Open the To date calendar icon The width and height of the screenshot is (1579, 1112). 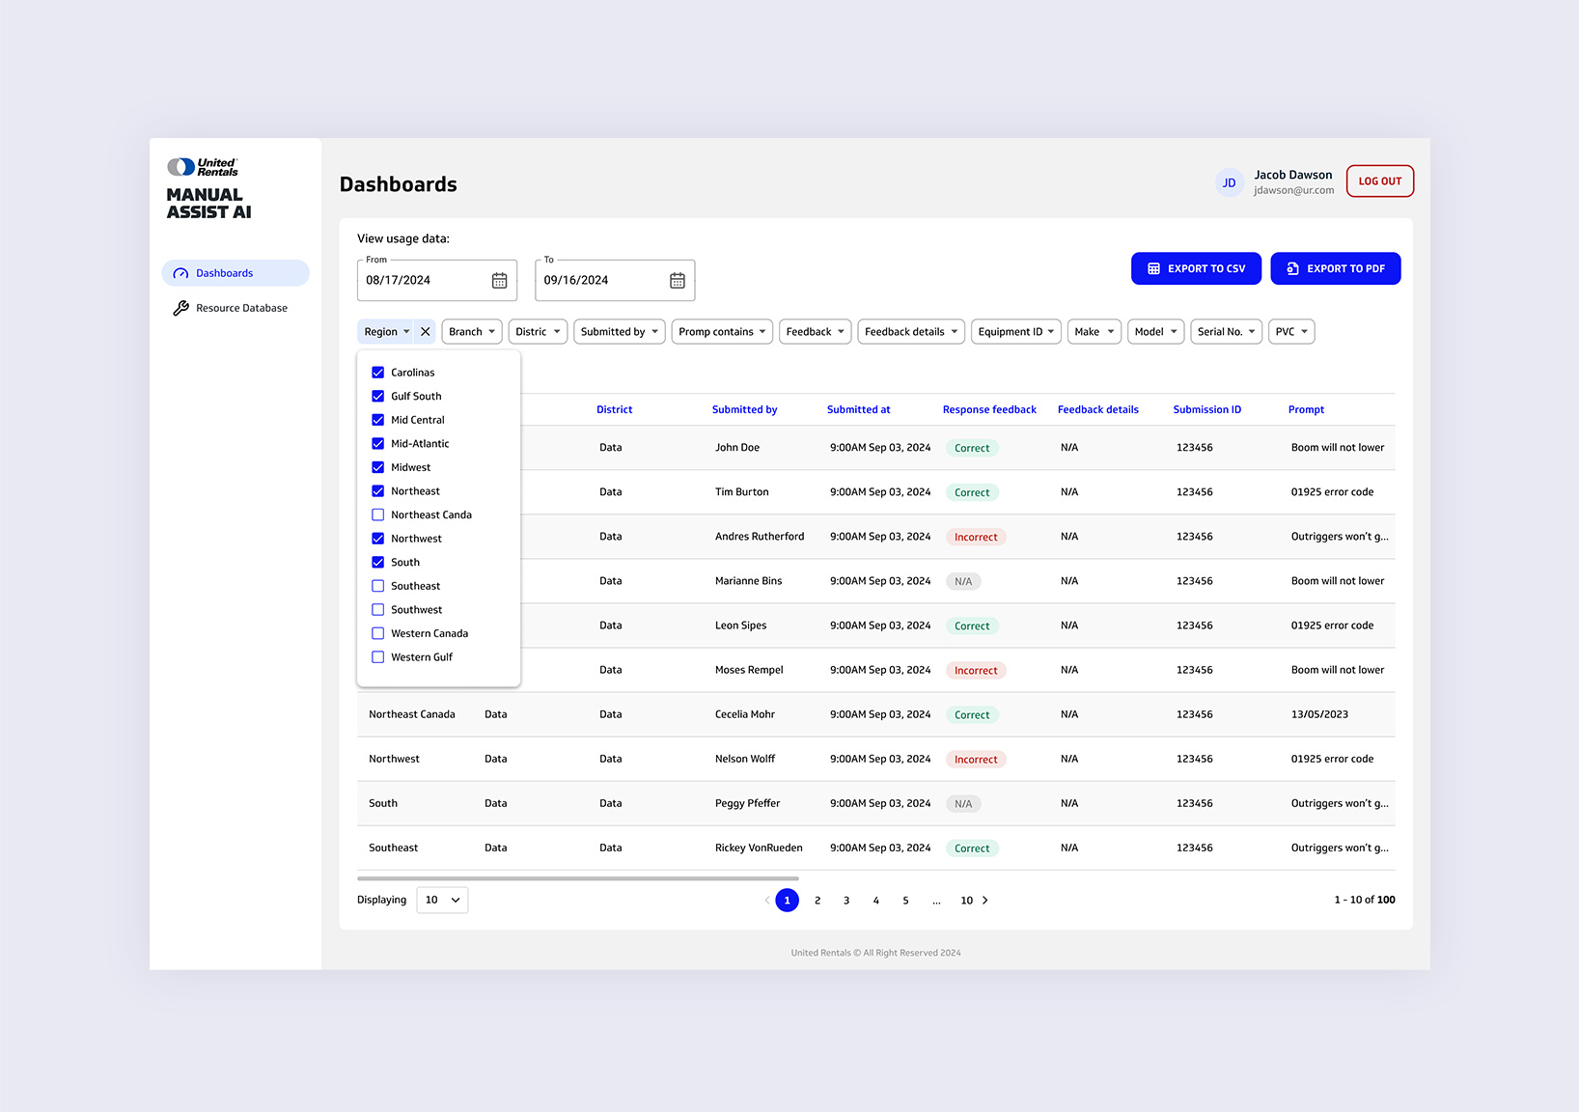[678, 281]
